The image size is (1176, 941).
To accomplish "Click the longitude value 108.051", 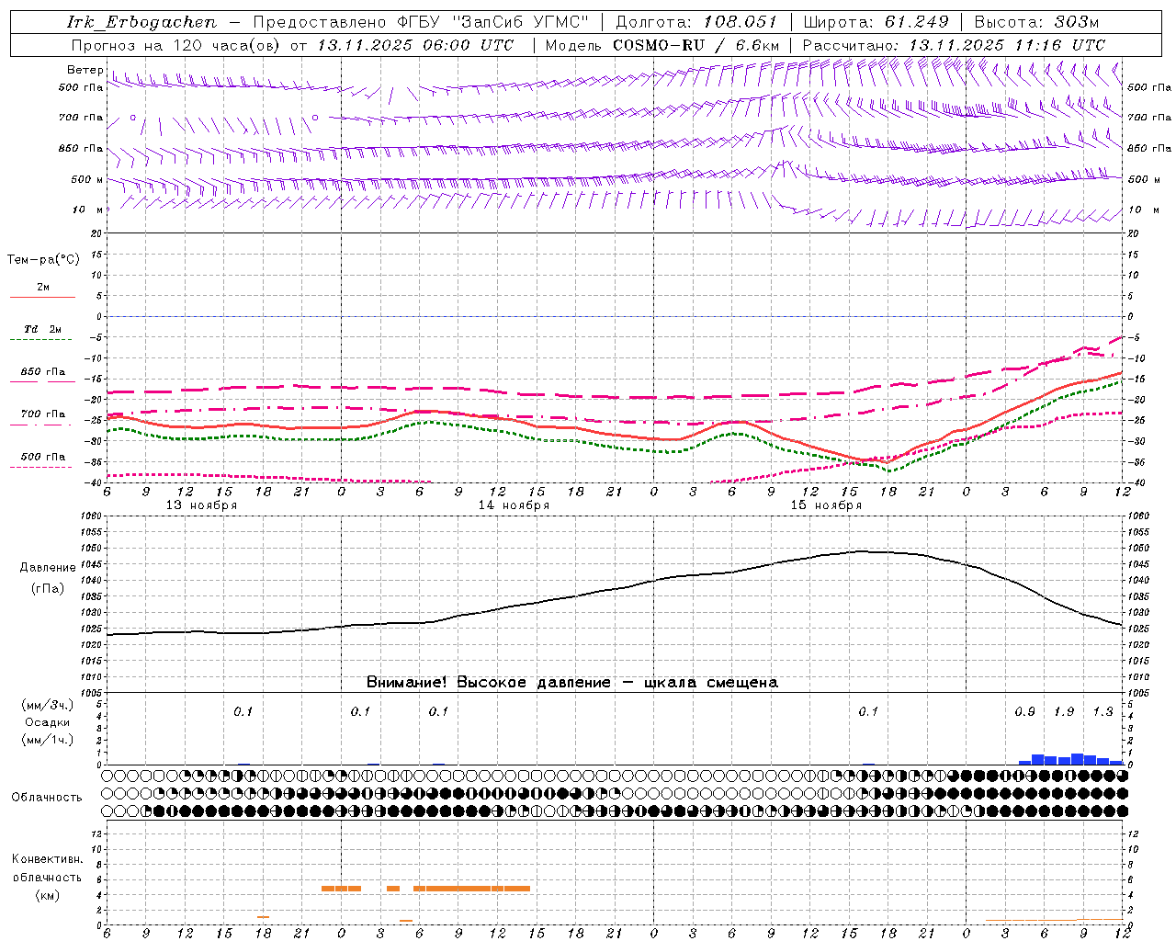I will coord(741,22).
